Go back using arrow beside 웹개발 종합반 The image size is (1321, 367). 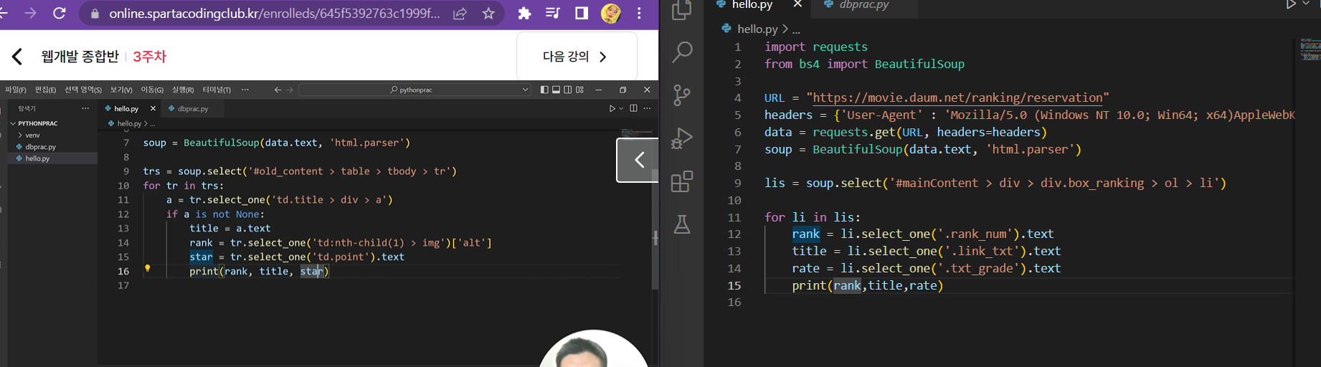(x=17, y=56)
